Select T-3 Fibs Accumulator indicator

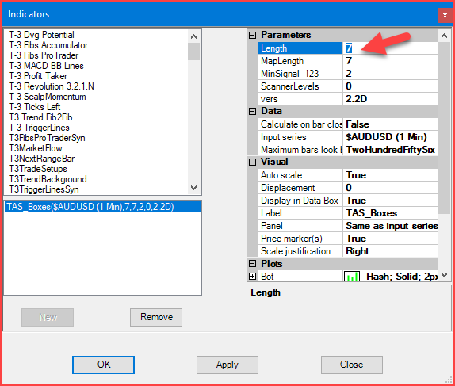point(48,45)
